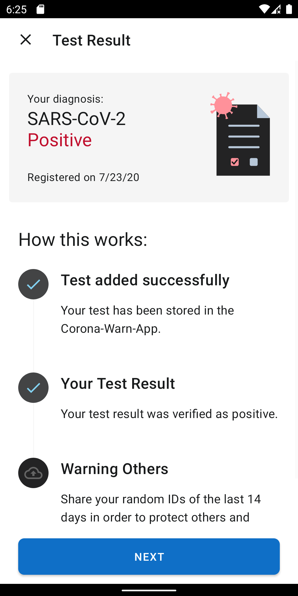Tap the Warning Others heading
Viewport: 298px width, 596px height.
(x=115, y=469)
